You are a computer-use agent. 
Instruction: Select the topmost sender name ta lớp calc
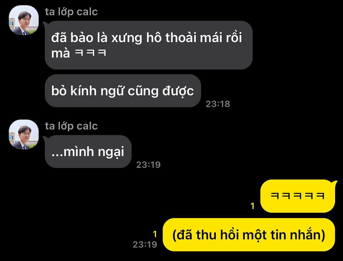[x=71, y=12]
